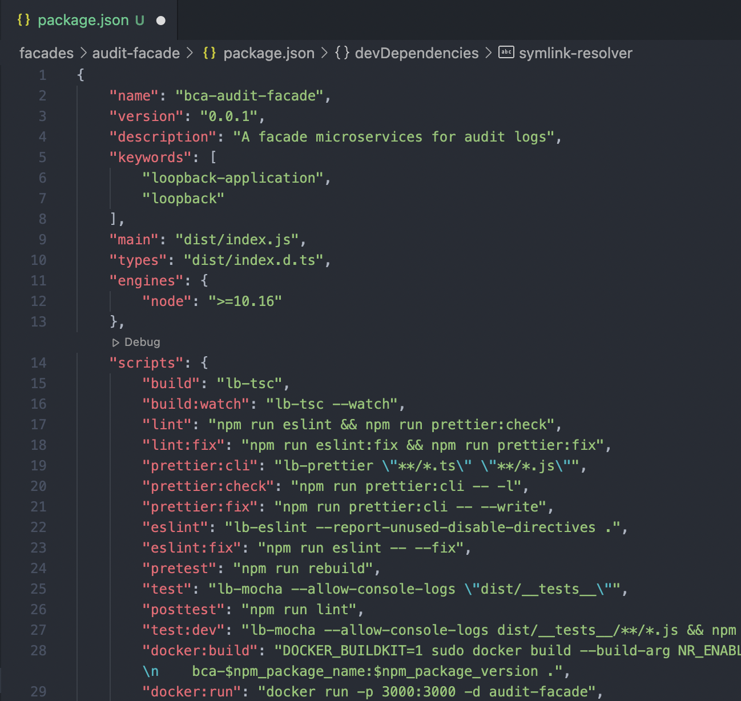Viewport: 741px width, 701px height.
Task: Click the play triangle next to Debug
Action: point(114,342)
